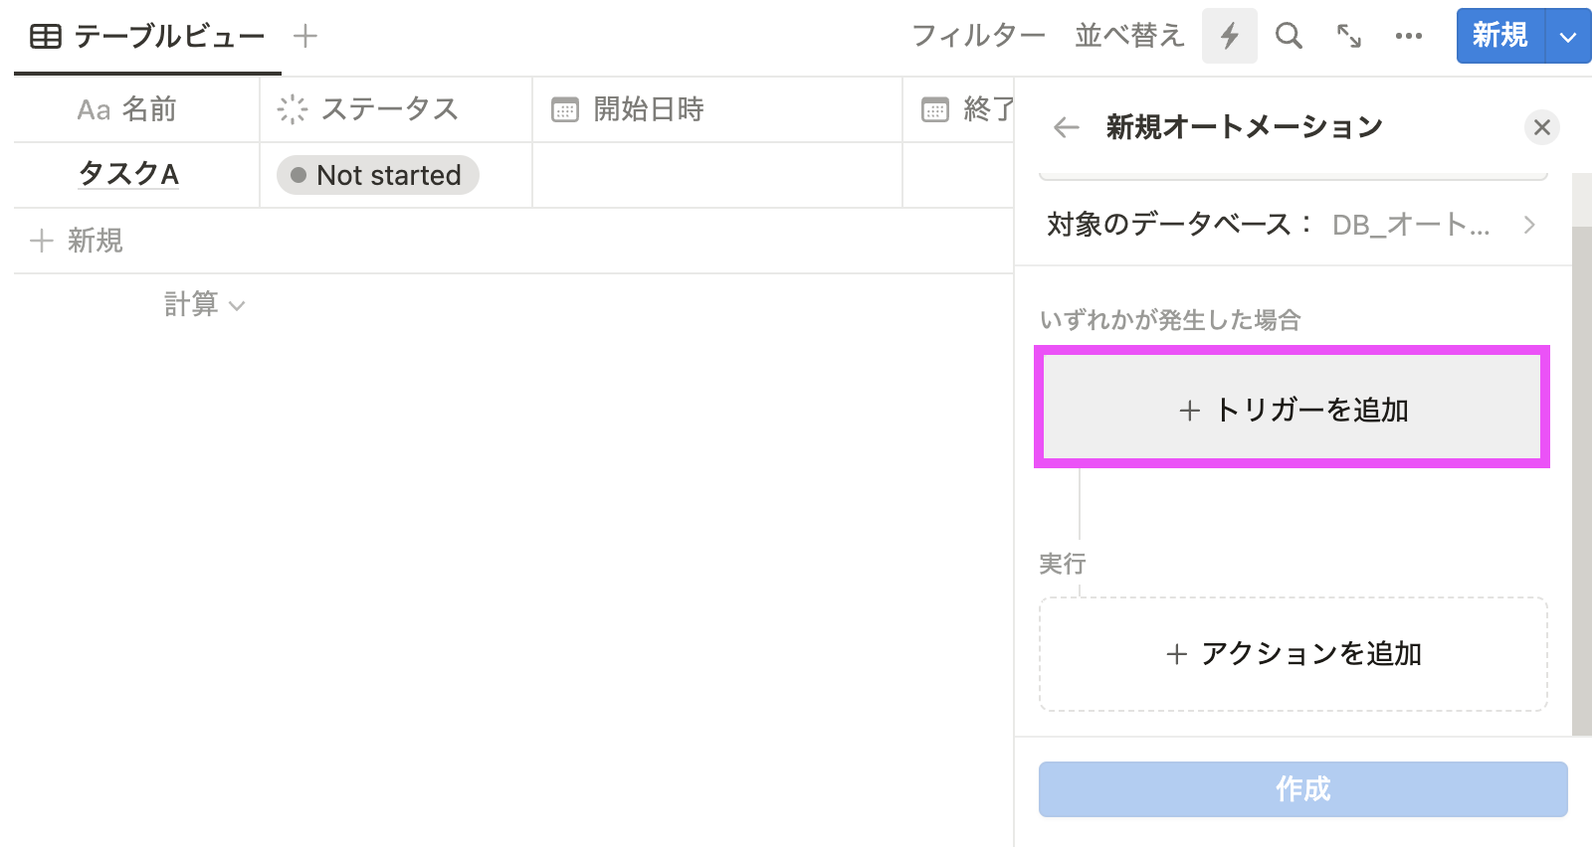The image size is (1594, 847).
Task: Click the 開始日時 column header
Action: (x=717, y=109)
